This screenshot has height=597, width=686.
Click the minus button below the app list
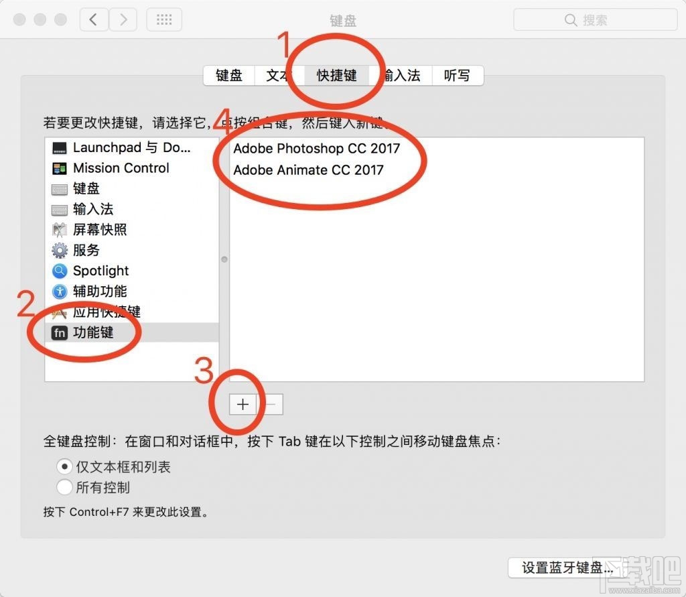pos(270,404)
